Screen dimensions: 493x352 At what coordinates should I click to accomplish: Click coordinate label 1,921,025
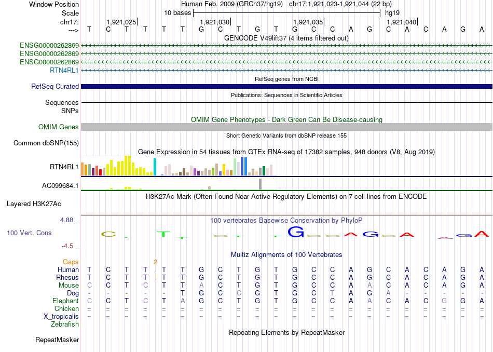pos(121,22)
